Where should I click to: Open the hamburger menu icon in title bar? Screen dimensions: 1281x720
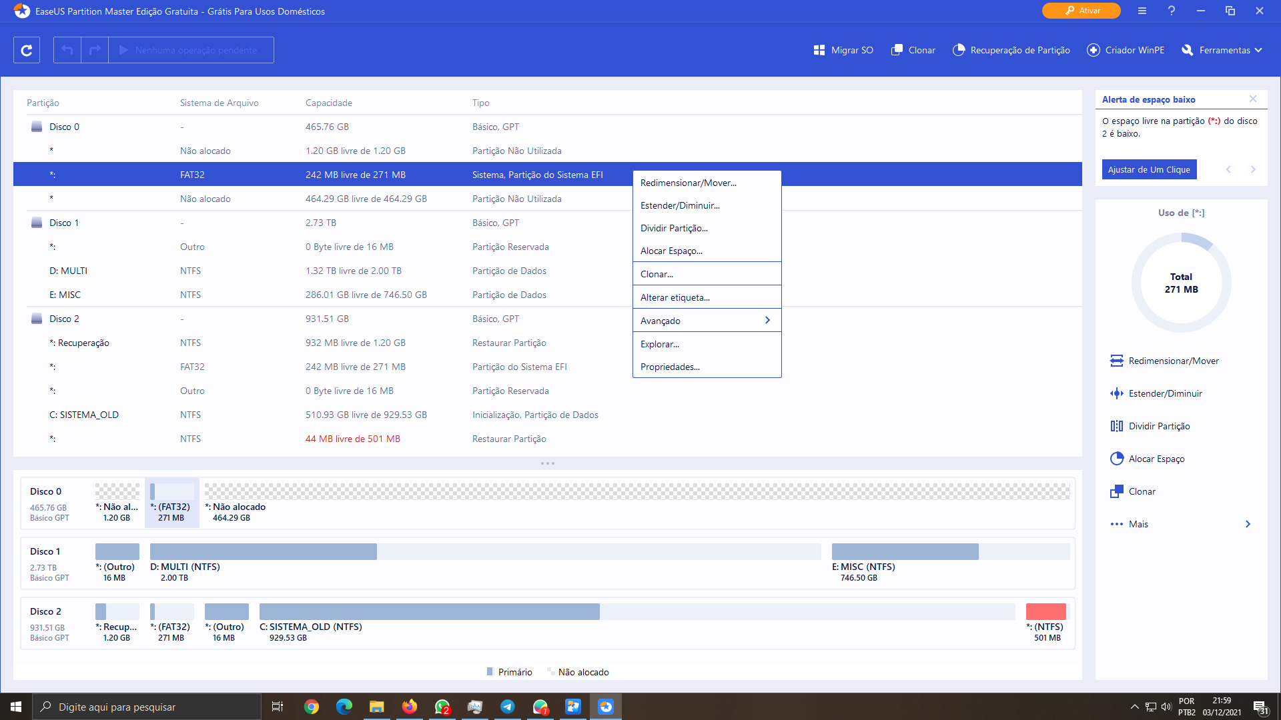point(1142,11)
